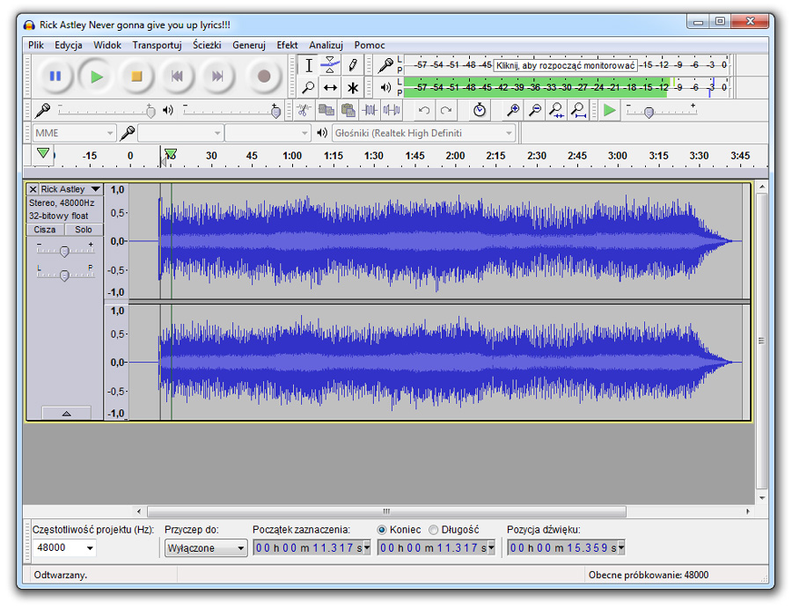This screenshot has height=609, width=792.
Task: Open the project rate 48000 dropdown
Action: click(64, 547)
